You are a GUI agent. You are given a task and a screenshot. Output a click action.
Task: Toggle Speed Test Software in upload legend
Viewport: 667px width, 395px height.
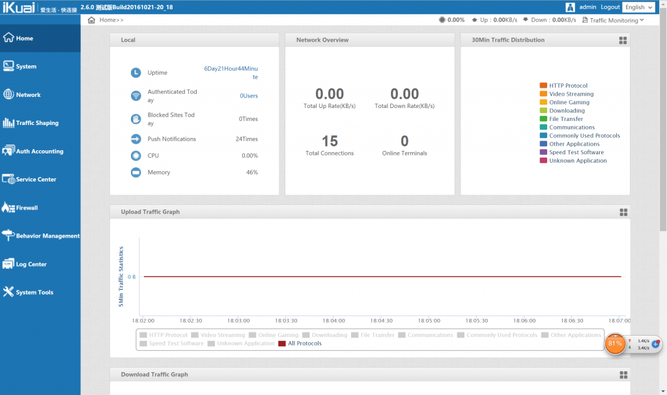click(172, 344)
